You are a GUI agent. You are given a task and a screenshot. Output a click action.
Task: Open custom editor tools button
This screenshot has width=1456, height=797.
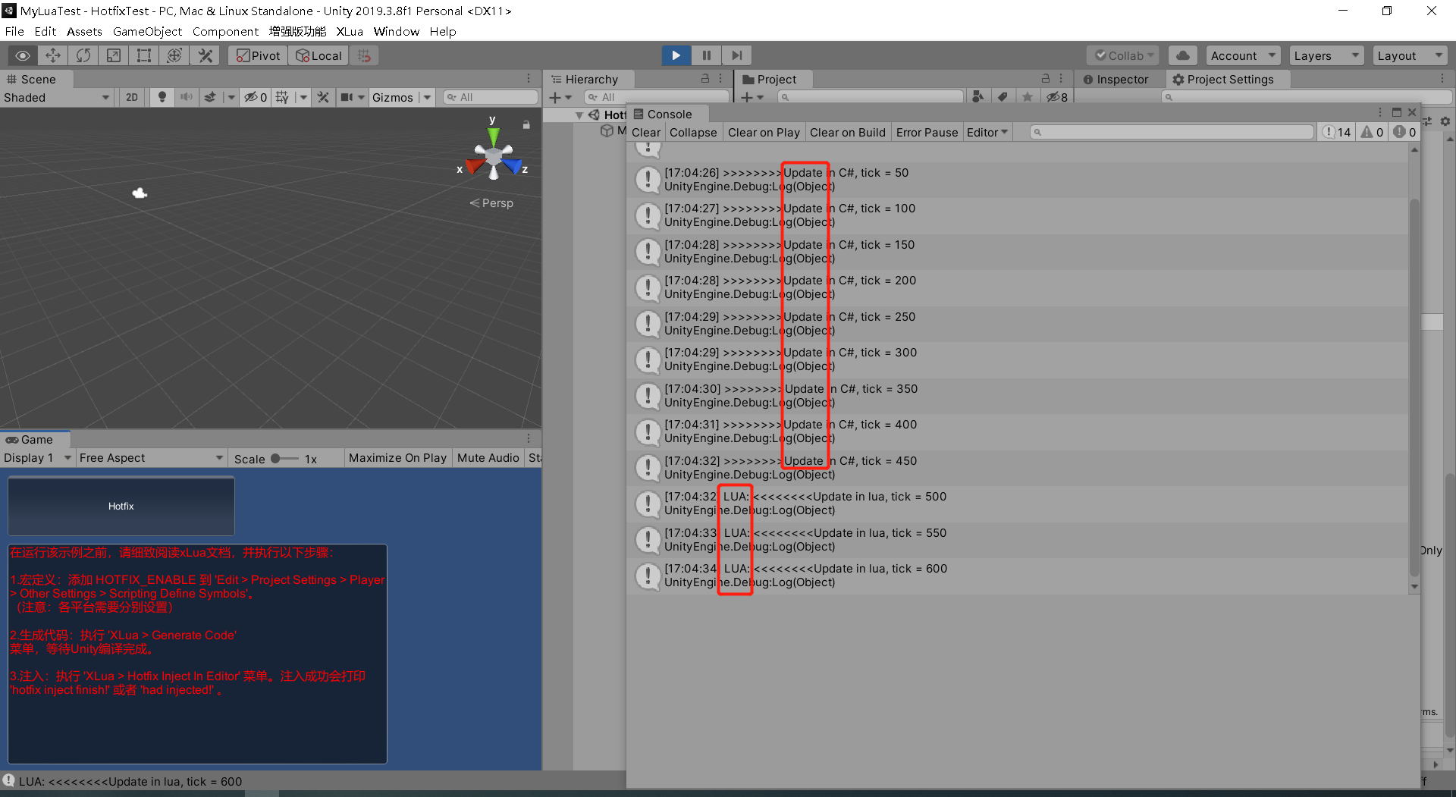click(205, 55)
